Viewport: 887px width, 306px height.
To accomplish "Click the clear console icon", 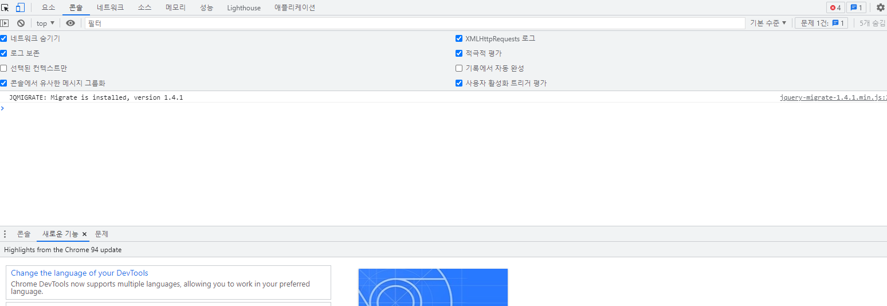I will [x=21, y=23].
